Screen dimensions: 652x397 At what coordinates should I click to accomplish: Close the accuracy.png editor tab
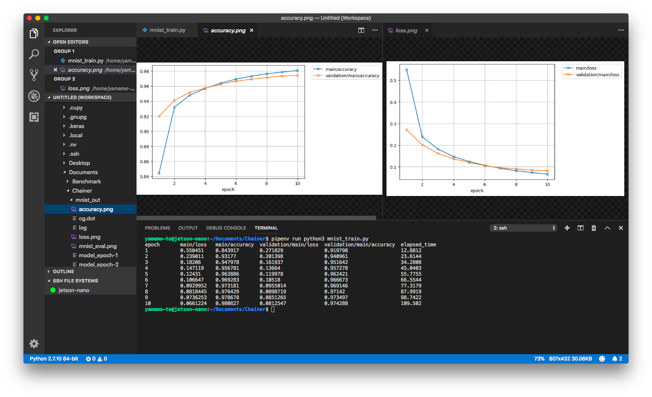(x=252, y=30)
